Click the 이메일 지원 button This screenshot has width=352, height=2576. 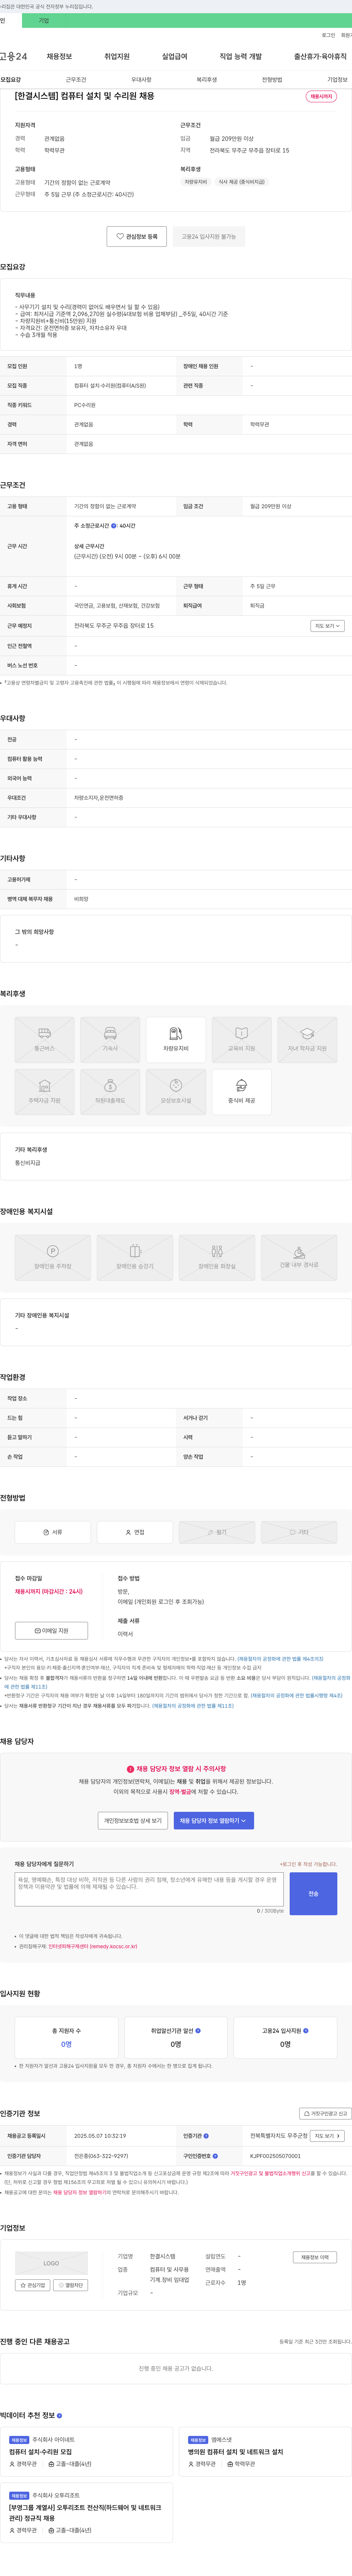tap(52, 1631)
